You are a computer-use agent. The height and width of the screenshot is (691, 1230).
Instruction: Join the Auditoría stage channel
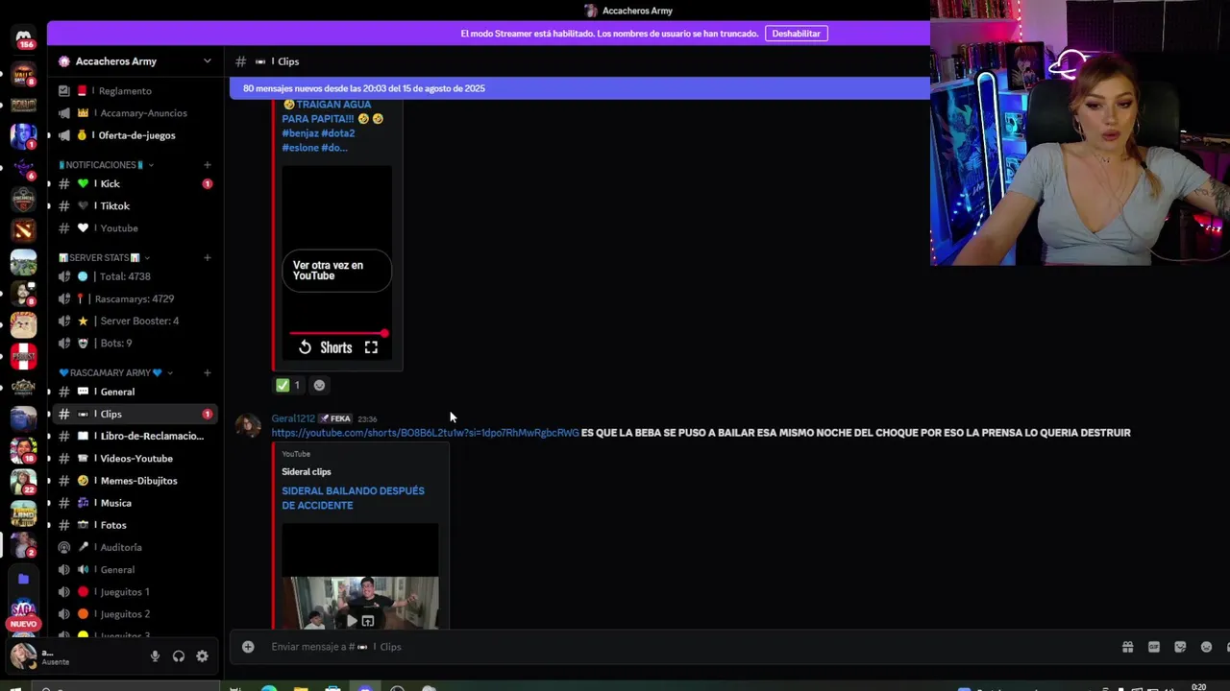(135, 547)
